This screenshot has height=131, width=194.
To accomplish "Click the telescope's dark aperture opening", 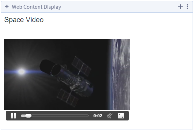I will point(56,70).
